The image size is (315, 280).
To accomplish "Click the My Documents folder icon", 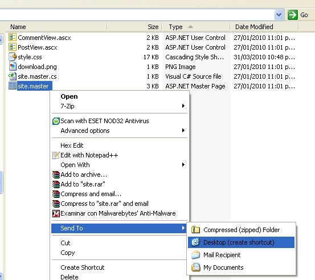I will (195, 267).
